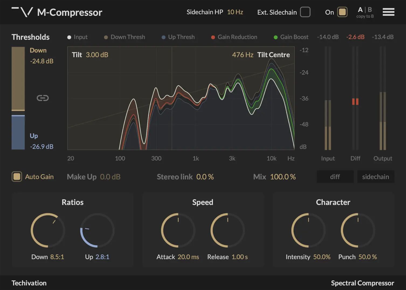406x290 pixels.
Task: Click the sidechain listen button
Action: click(x=376, y=177)
